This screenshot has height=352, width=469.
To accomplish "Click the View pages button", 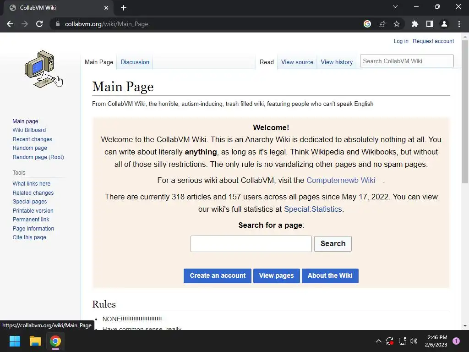I will coord(276,275).
